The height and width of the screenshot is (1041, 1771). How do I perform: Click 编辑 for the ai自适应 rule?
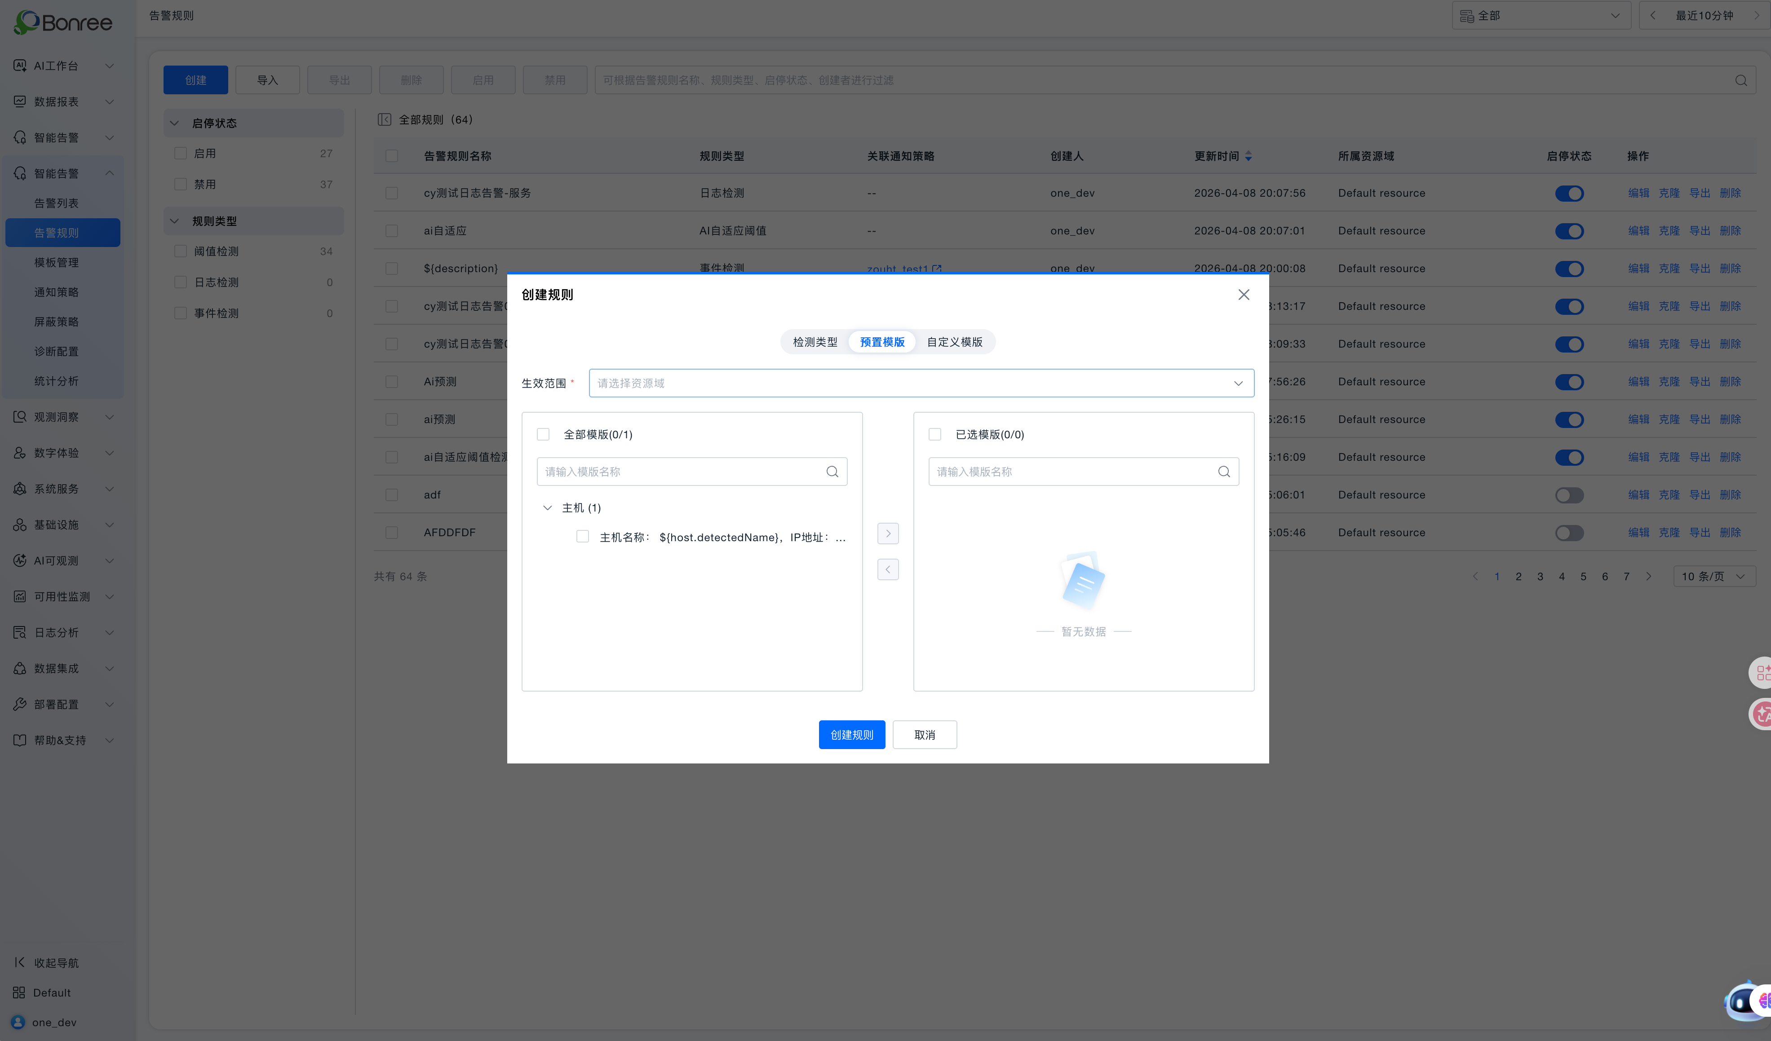tap(1639, 230)
